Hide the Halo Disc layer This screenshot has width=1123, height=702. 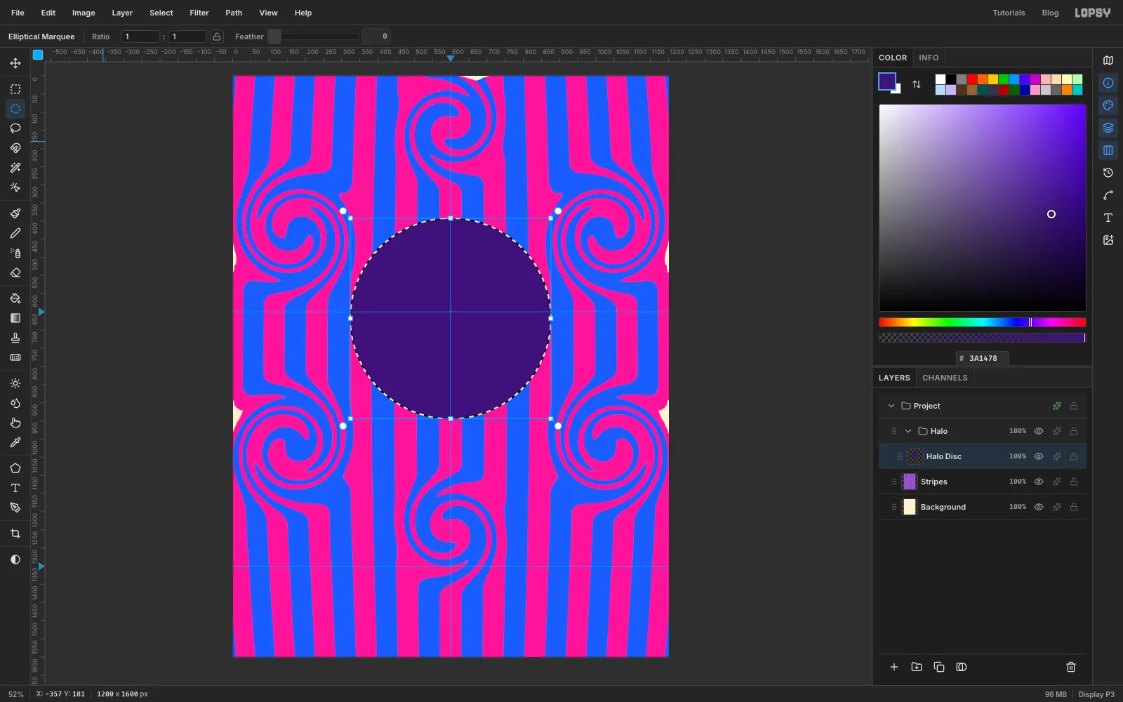point(1039,456)
